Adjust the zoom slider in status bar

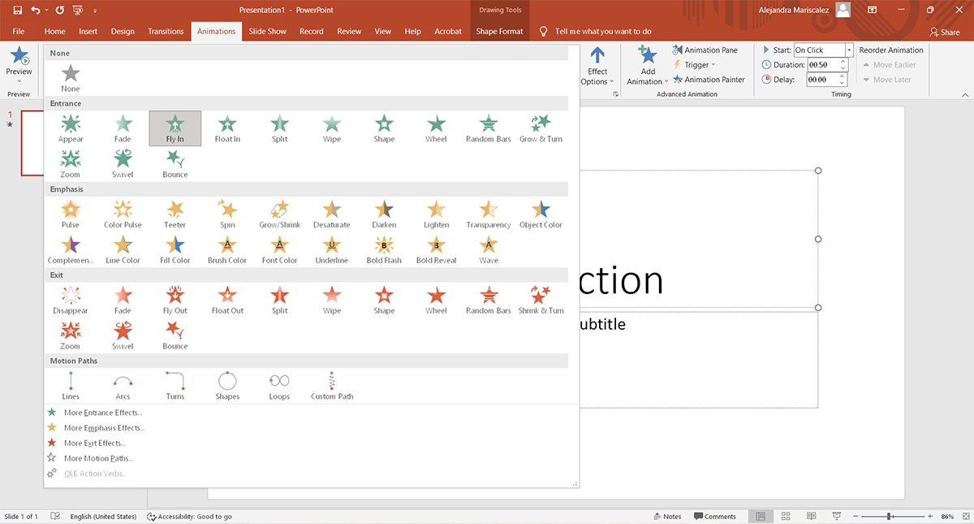890,517
